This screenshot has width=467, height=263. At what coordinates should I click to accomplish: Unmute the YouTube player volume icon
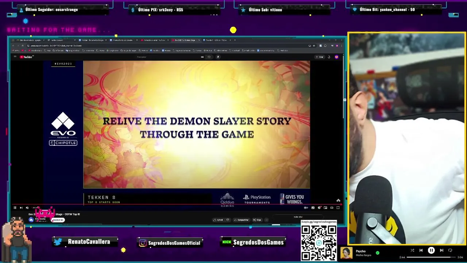(27, 208)
